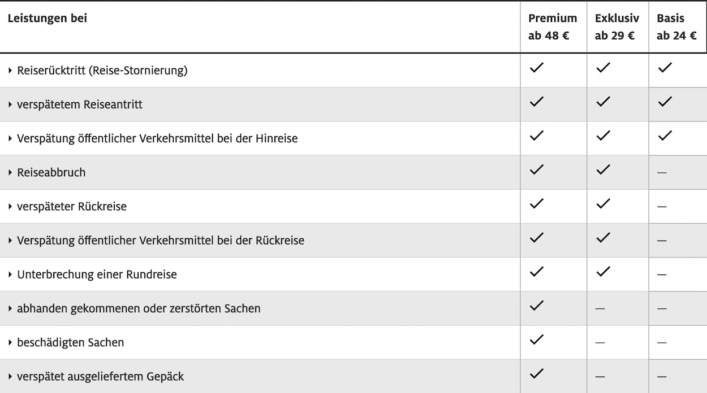Image resolution: width=707 pixels, height=393 pixels.
Task: Click Premium checkmark for Reiserücktritt
Action: click(537, 68)
